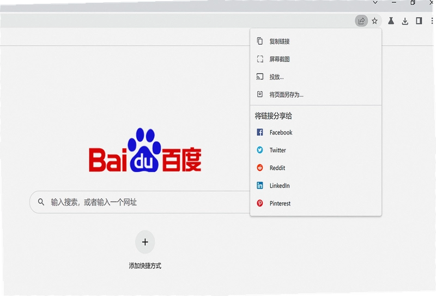Click the Pinterest logo icon

tap(260, 203)
